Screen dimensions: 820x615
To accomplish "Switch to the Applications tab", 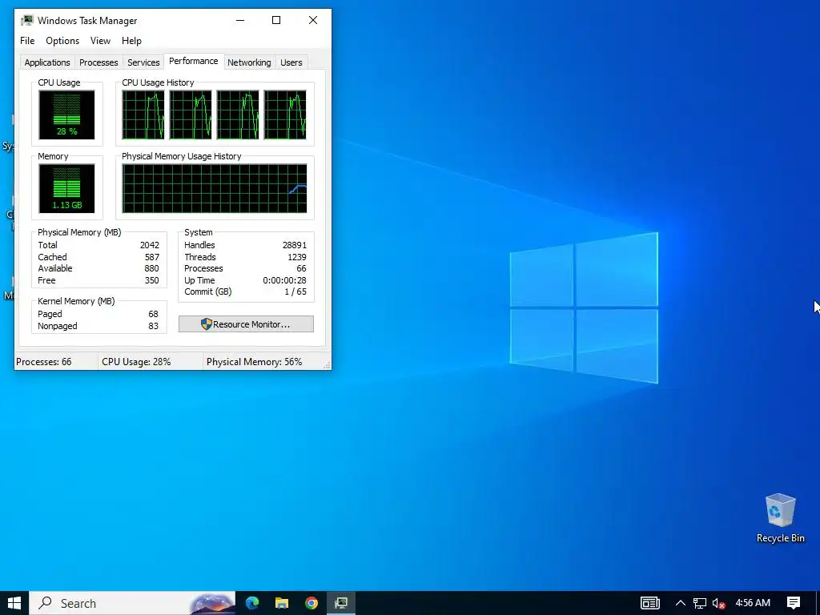I will click(x=47, y=62).
